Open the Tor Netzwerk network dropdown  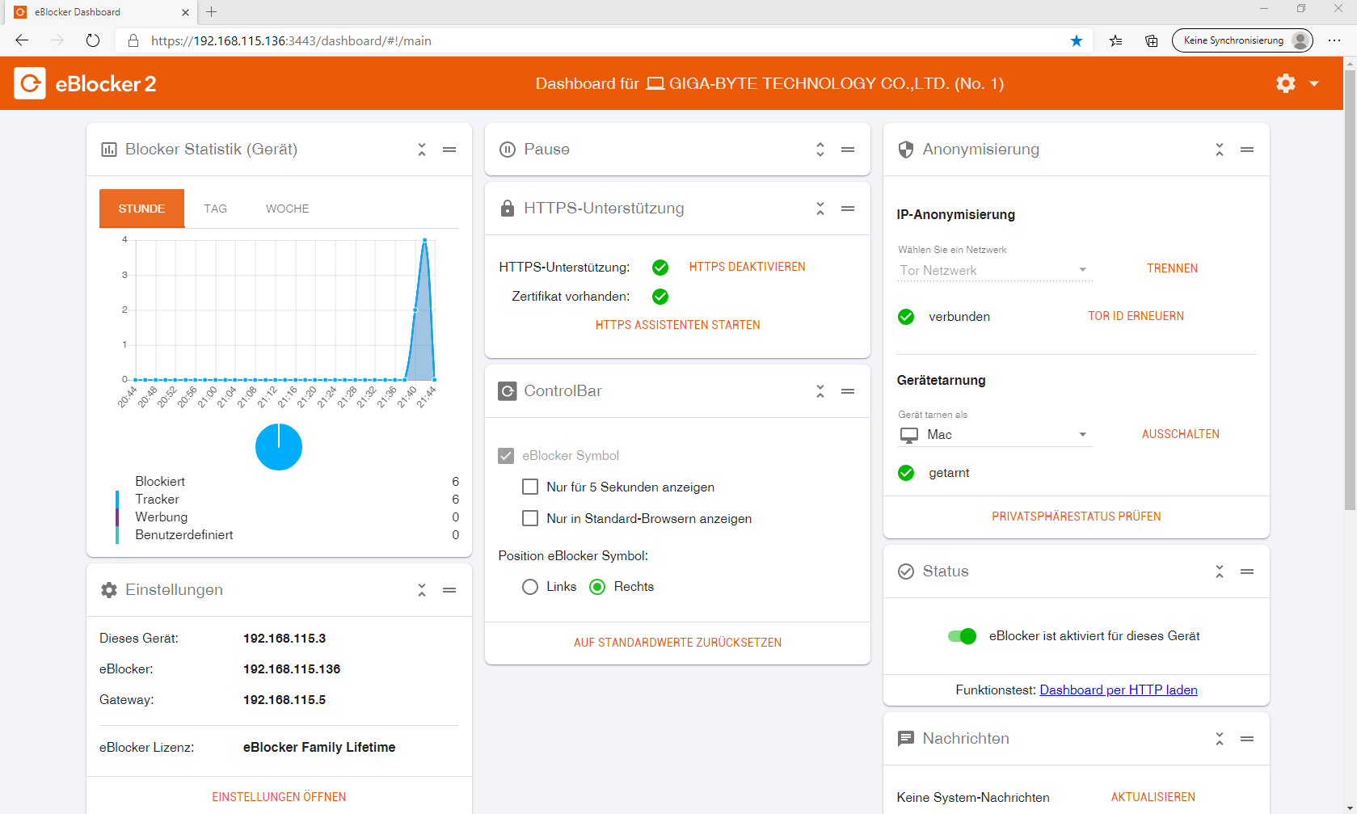[995, 271]
